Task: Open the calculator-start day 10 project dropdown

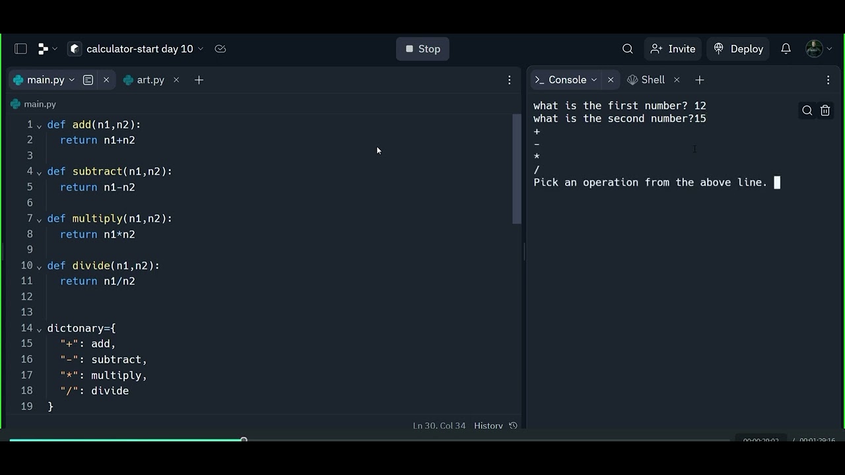Action: point(145,49)
